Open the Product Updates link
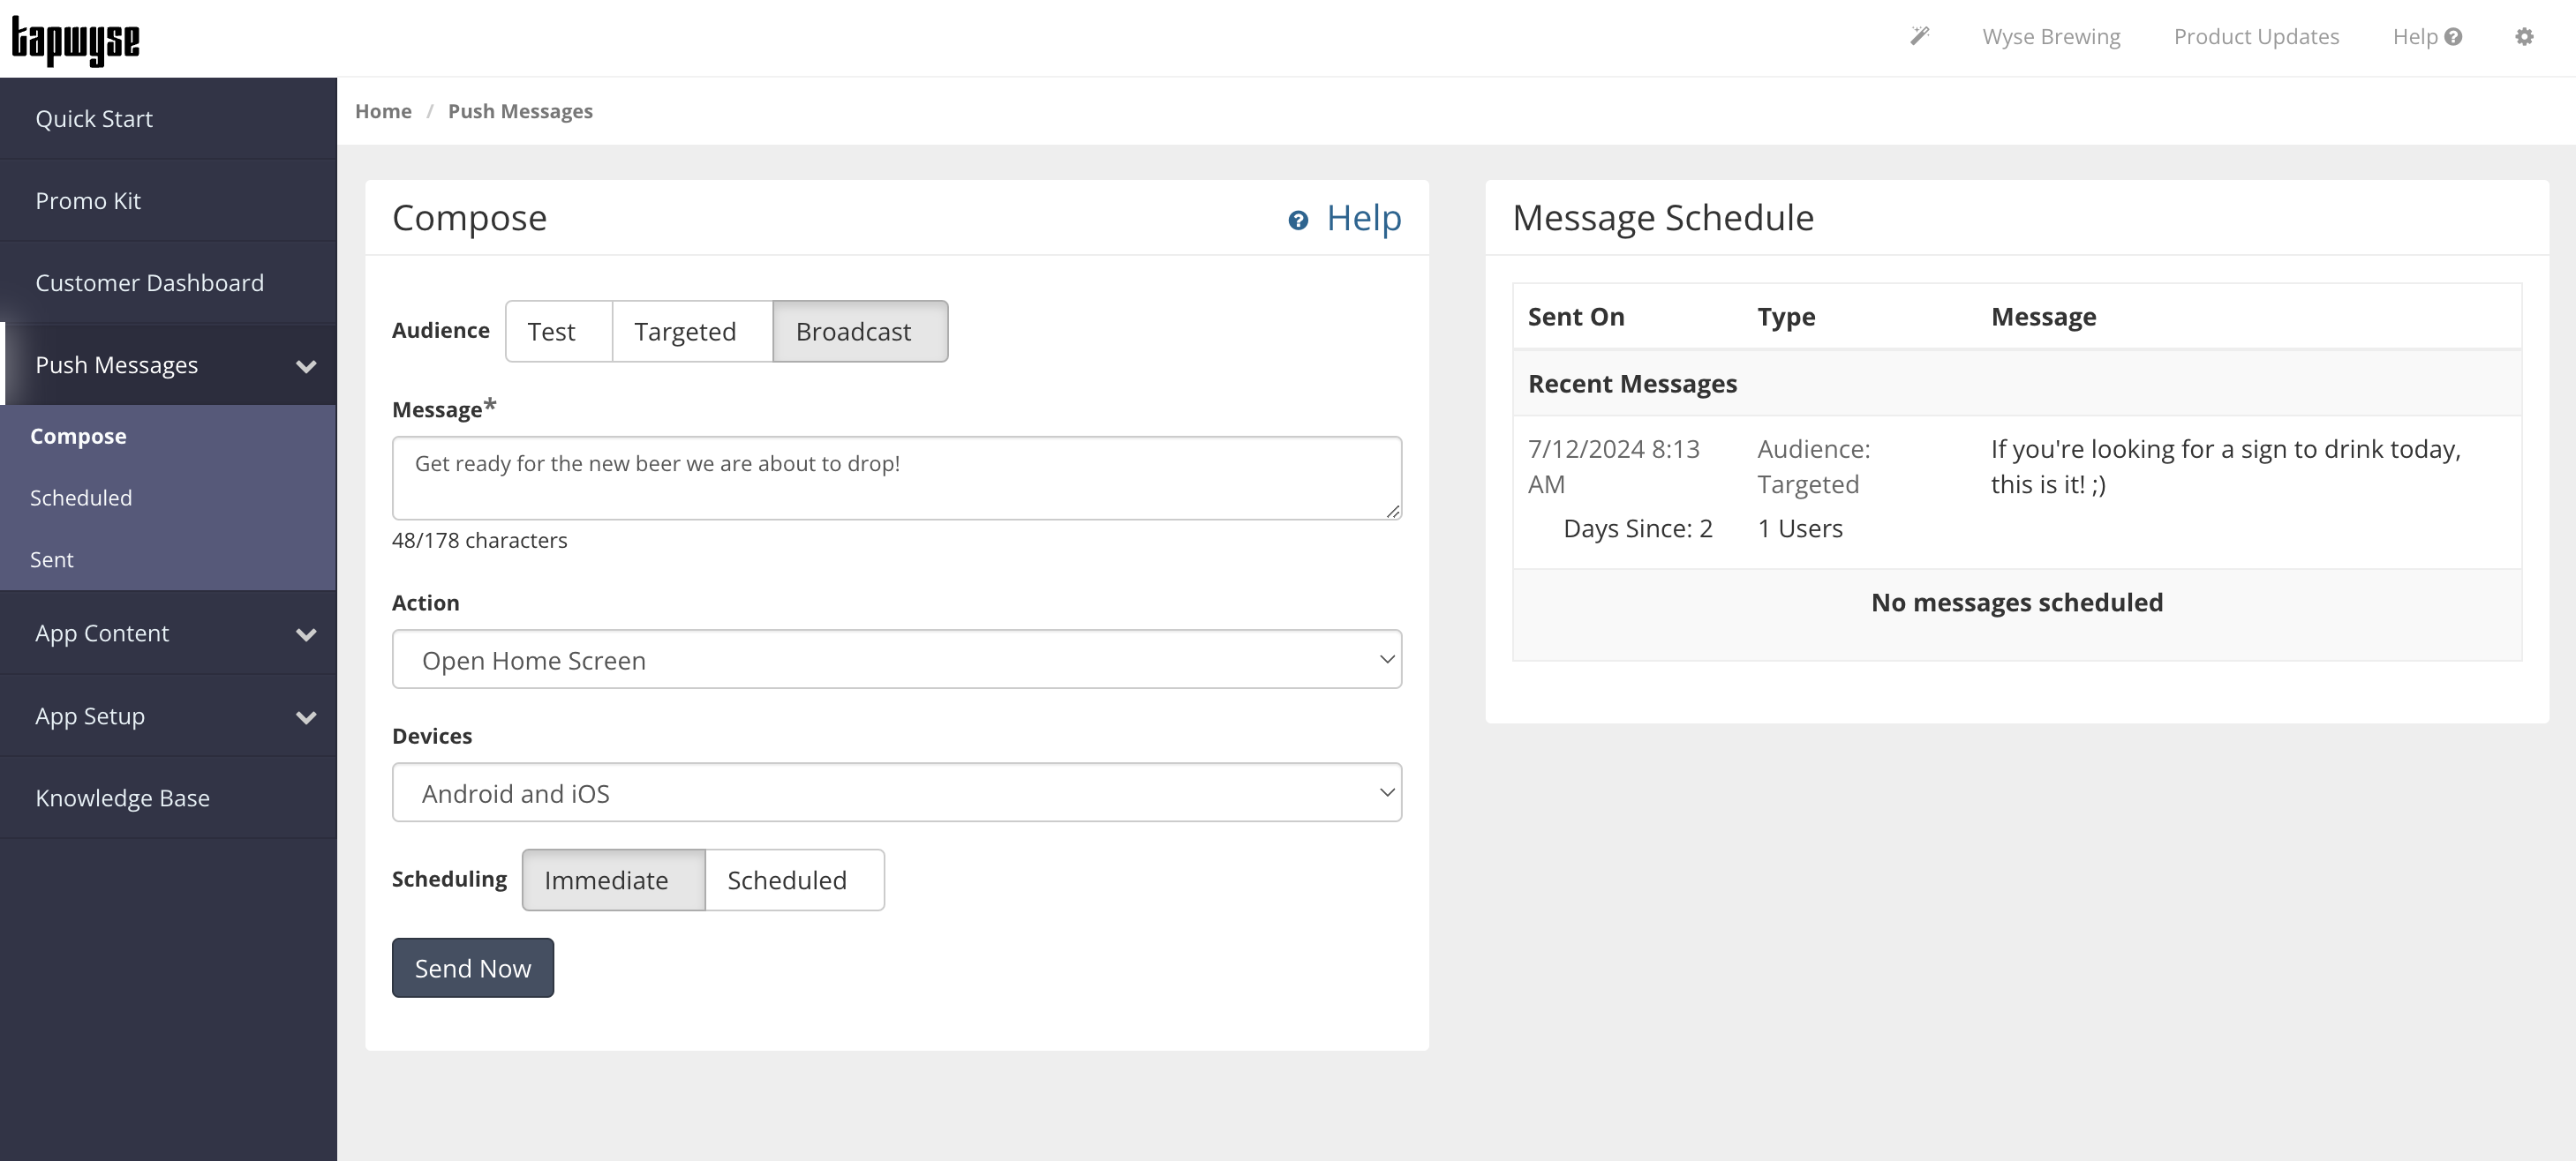The height and width of the screenshot is (1161, 2576). [x=2256, y=37]
